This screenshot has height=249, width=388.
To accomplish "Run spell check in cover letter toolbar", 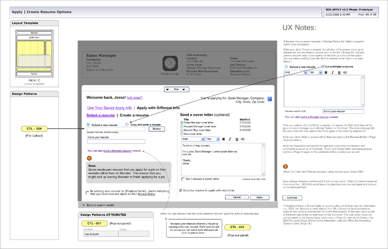I will point(243,139).
